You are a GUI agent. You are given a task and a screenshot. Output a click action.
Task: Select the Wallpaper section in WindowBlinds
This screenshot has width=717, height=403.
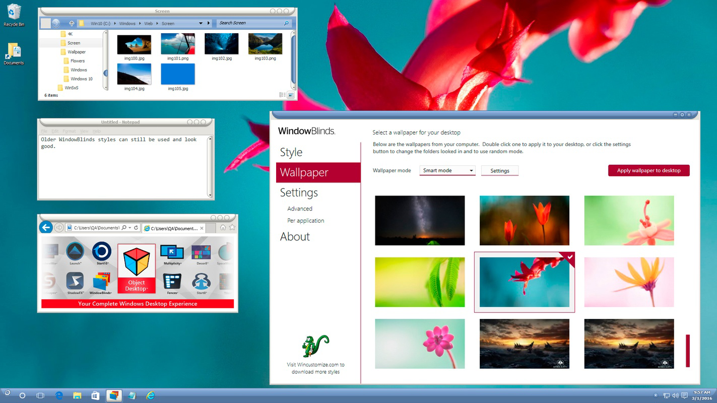pyautogui.click(x=318, y=172)
